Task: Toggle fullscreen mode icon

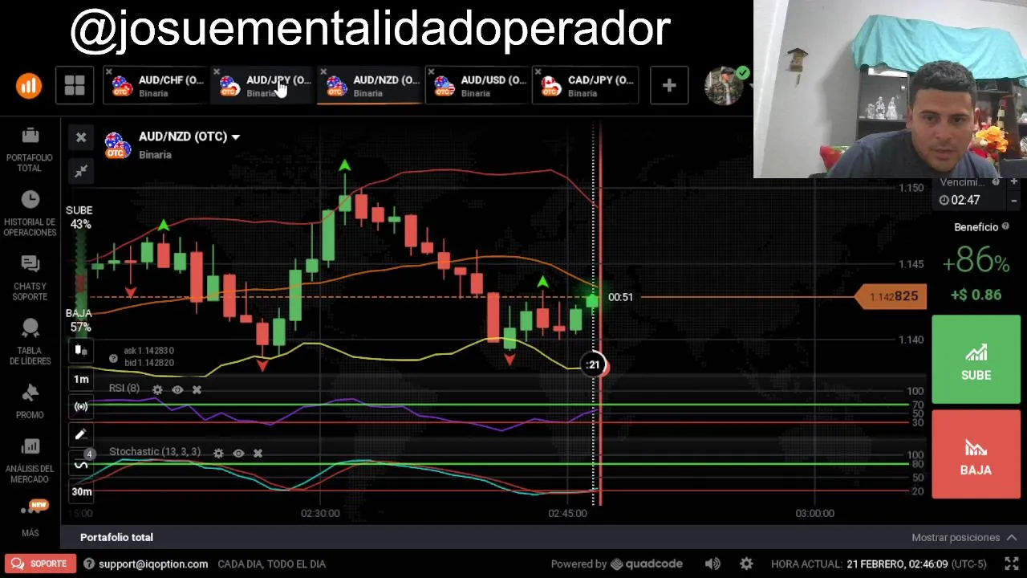Action: click(x=1012, y=564)
